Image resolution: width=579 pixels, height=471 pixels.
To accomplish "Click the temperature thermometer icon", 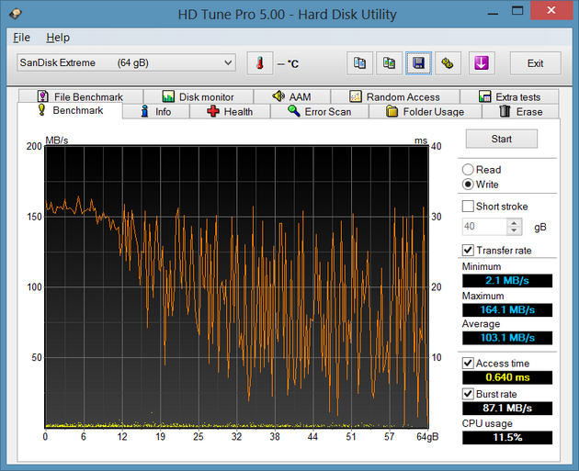I will coord(260,63).
